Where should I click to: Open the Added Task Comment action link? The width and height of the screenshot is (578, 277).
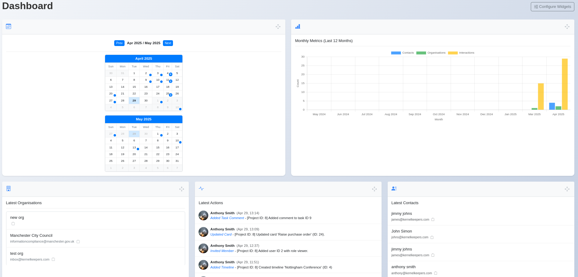tap(227, 218)
